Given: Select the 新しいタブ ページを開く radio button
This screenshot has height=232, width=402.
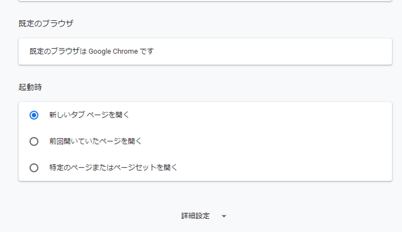Looking at the screenshot, I should (x=34, y=115).
